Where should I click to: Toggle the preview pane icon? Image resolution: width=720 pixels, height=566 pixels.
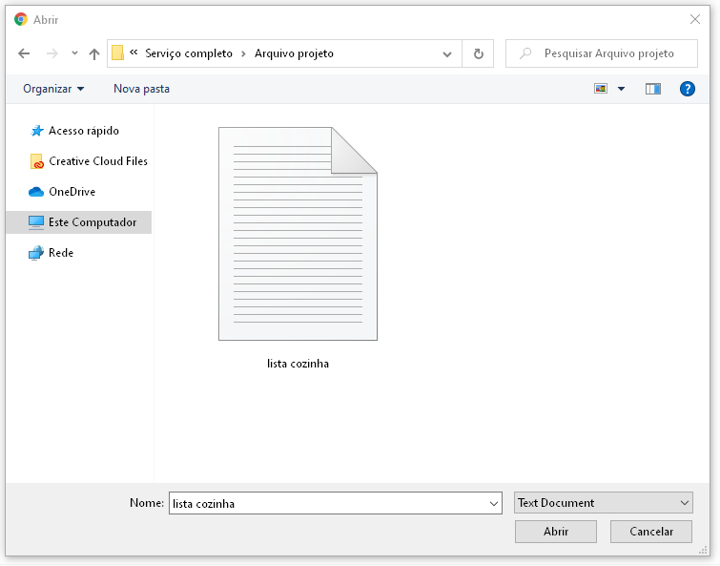652,89
